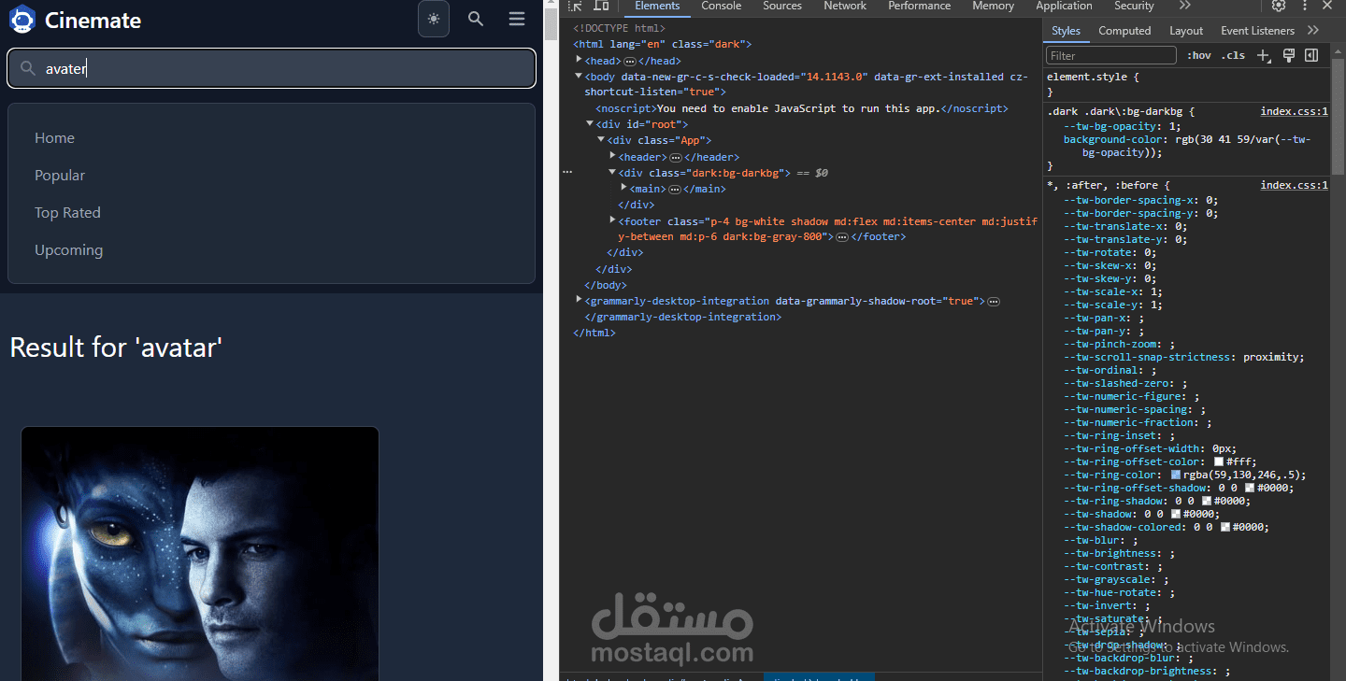Switch to the Elements tab
The width and height of the screenshot is (1346, 681).
(x=657, y=6)
